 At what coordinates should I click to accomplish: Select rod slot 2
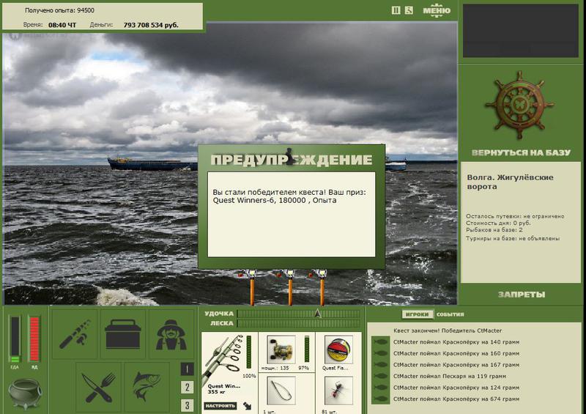(188, 387)
